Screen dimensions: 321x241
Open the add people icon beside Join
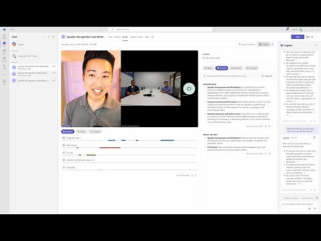308,37
